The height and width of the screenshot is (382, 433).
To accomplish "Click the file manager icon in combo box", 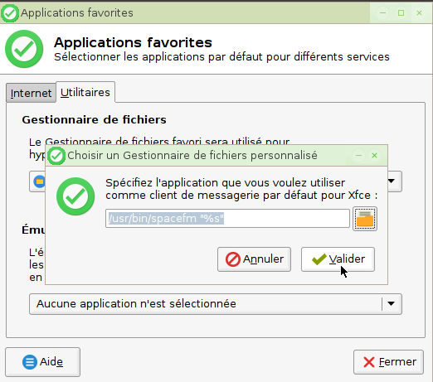I will 39,181.
